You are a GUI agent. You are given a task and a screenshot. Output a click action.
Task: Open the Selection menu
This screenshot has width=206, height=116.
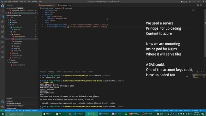(x=15, y=2)
